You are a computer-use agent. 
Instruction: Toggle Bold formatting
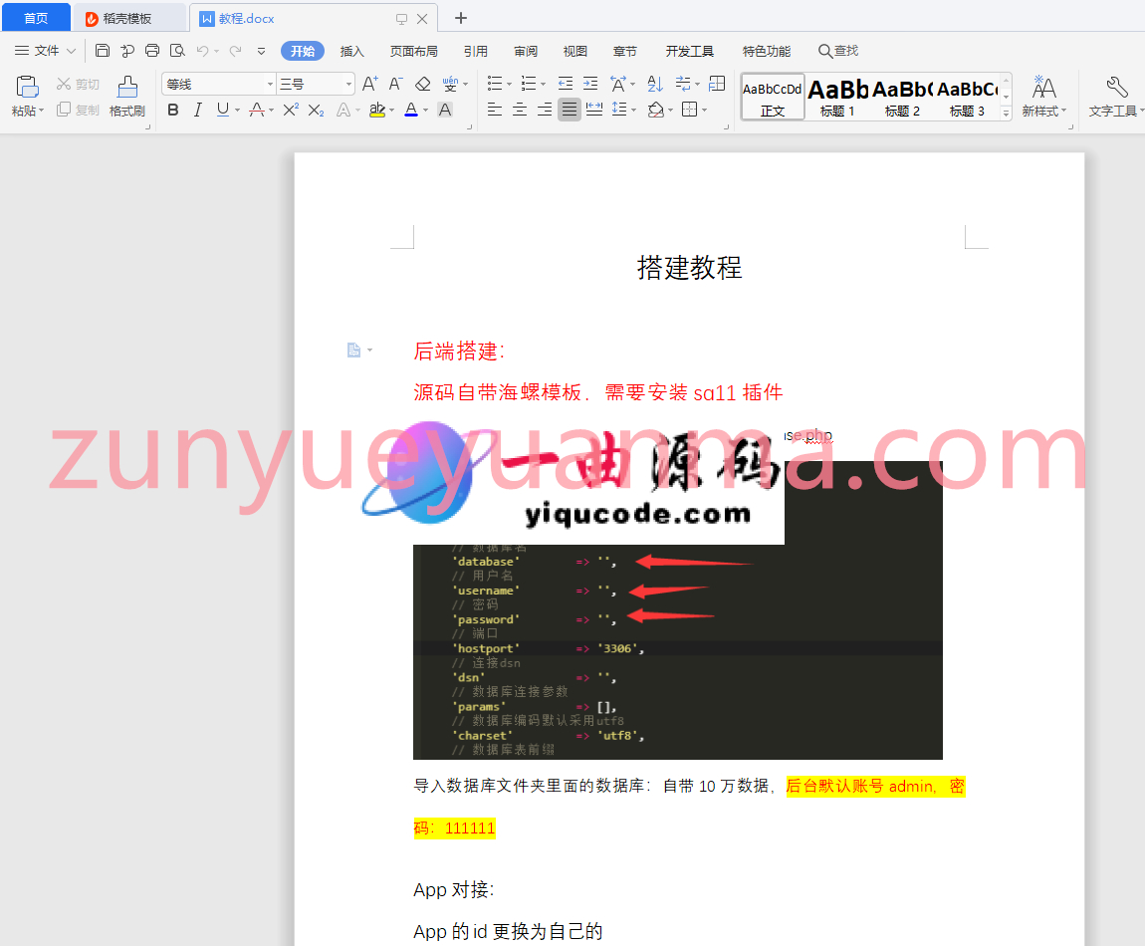tap(173, 111)
